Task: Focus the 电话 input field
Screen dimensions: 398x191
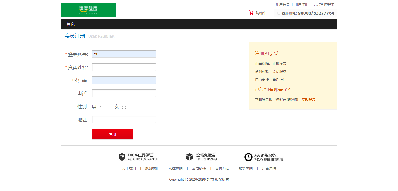Action: pos(124,93)
